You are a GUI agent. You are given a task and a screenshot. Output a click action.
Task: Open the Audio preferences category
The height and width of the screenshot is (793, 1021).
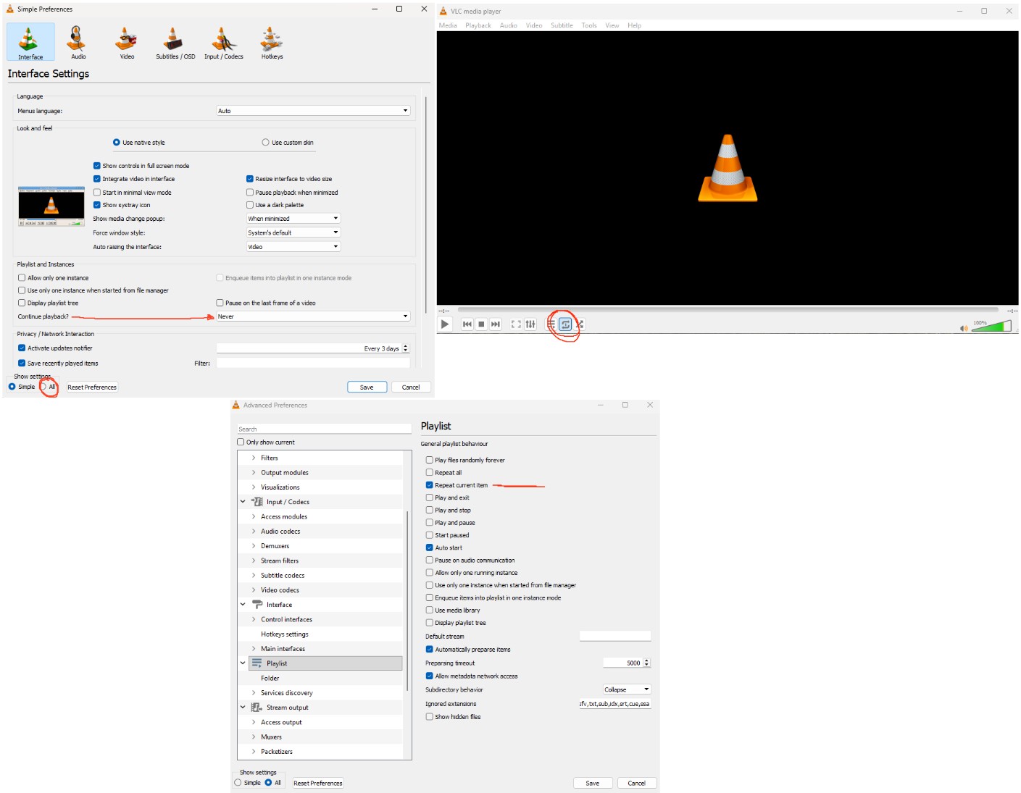point(78,42)
